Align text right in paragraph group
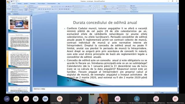 64,9
